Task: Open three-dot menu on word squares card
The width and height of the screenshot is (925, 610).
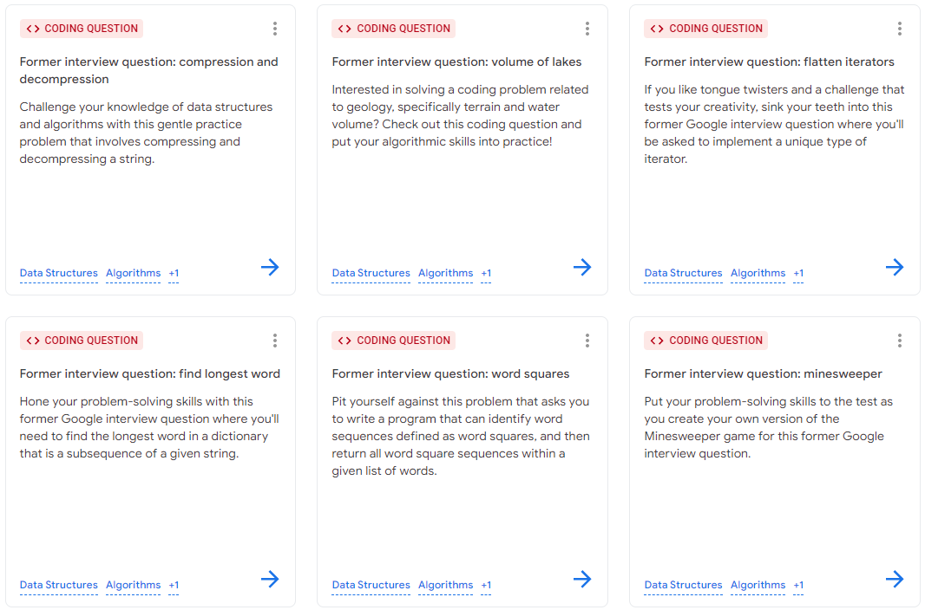Action: coord(587,341)
